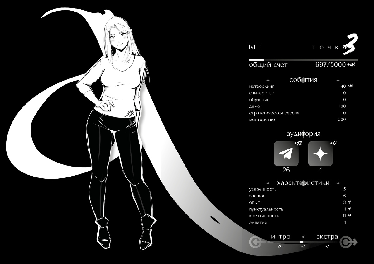
Task: Click the -7 value under the slider
Action: point(303,247)
